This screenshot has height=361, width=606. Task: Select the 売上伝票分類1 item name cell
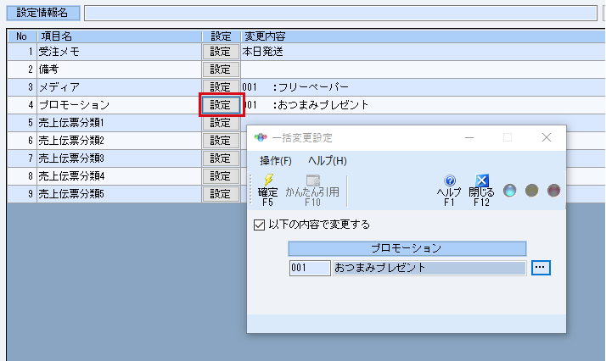(x=119, y=123)
